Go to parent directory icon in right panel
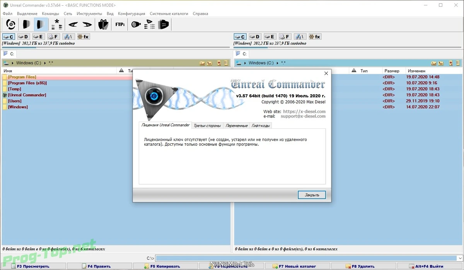 point(441,63)
